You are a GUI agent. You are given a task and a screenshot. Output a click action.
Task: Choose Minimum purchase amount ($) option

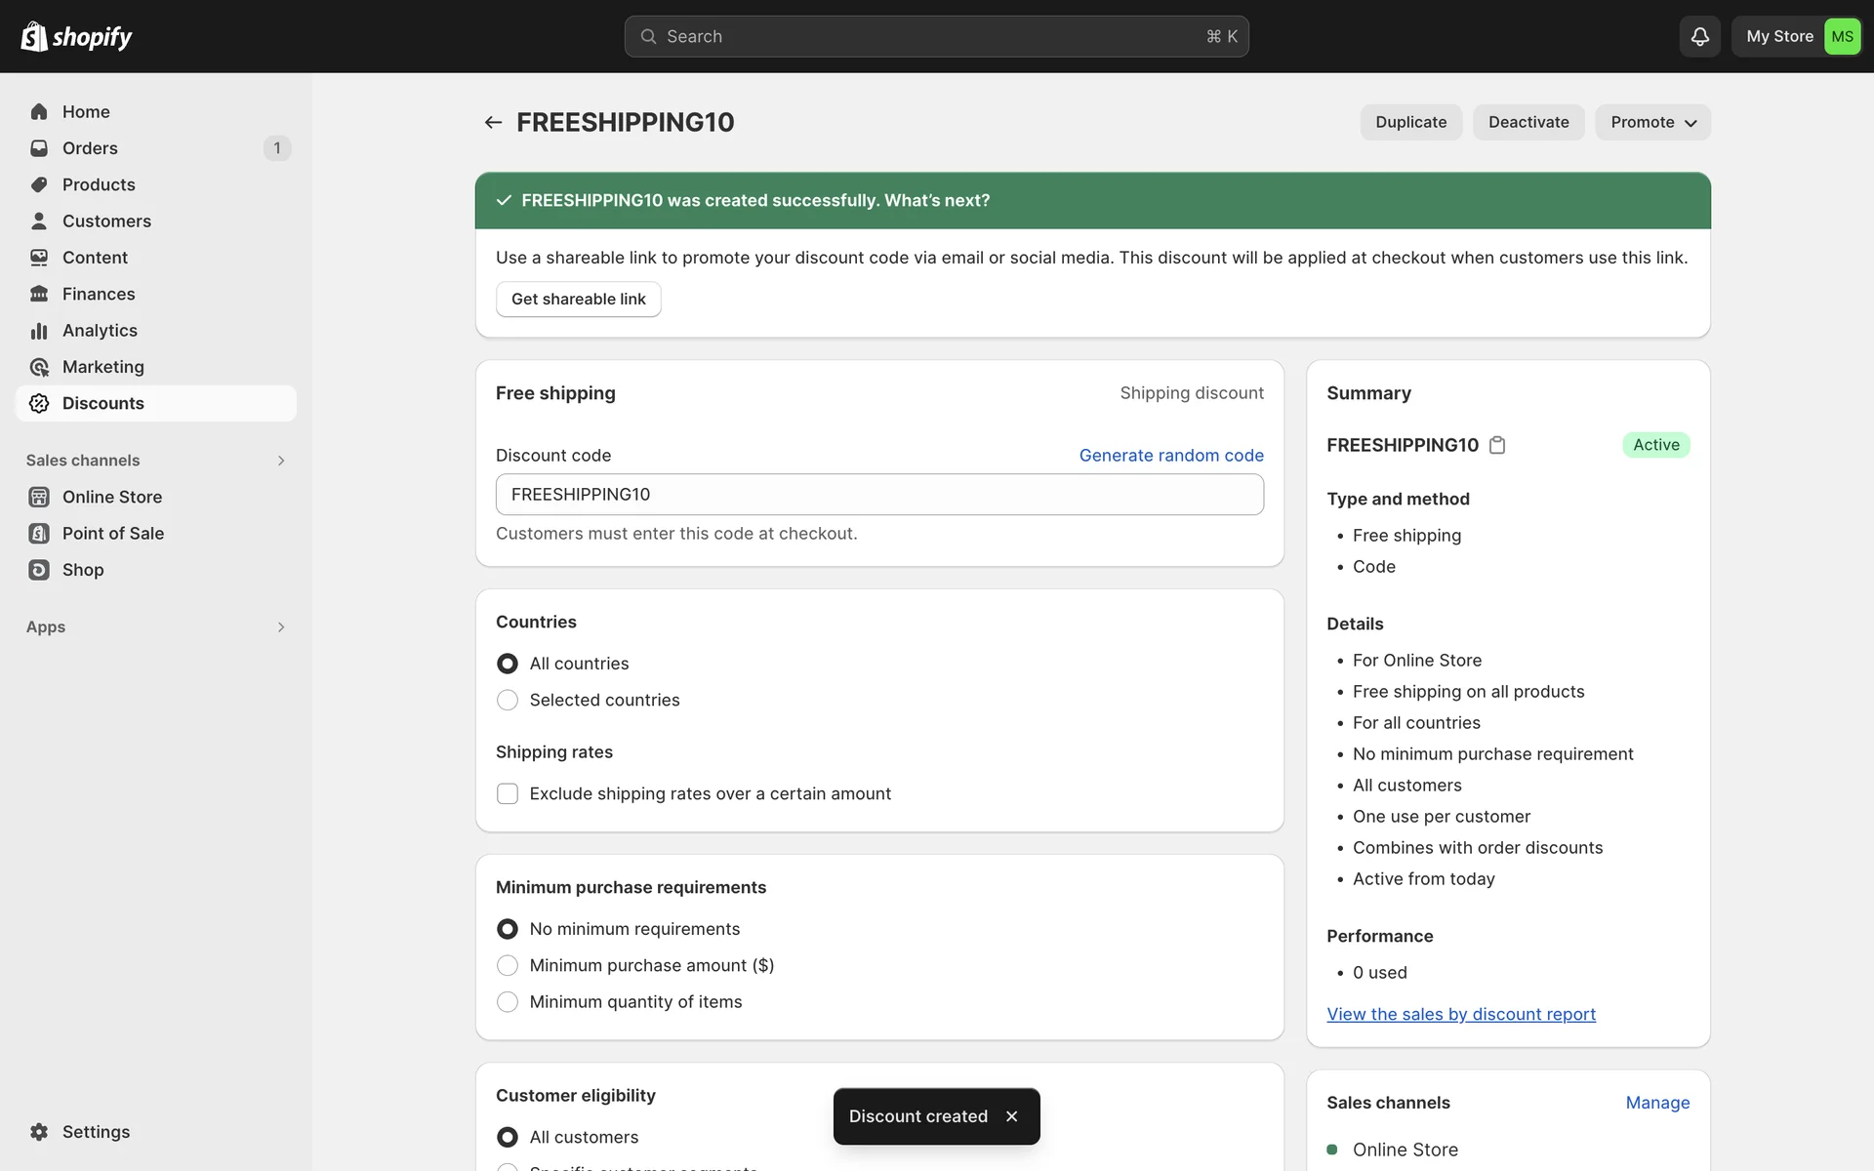(x=508, y=966)
